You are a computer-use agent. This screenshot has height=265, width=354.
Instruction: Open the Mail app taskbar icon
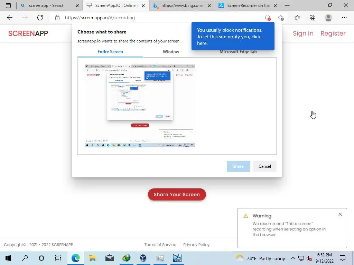(x=109, y=258)
